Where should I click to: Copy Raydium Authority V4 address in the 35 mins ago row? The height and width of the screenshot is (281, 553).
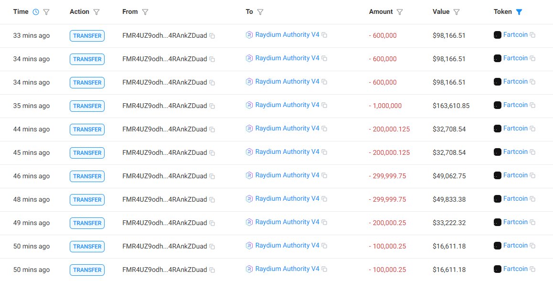(324, 105)
